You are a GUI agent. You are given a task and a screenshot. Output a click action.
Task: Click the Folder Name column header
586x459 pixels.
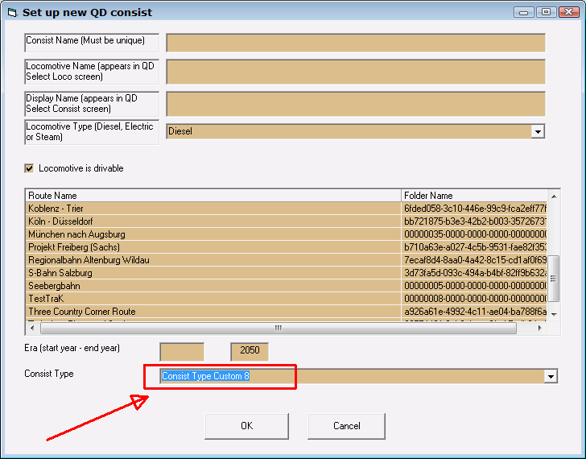(474, 196)
